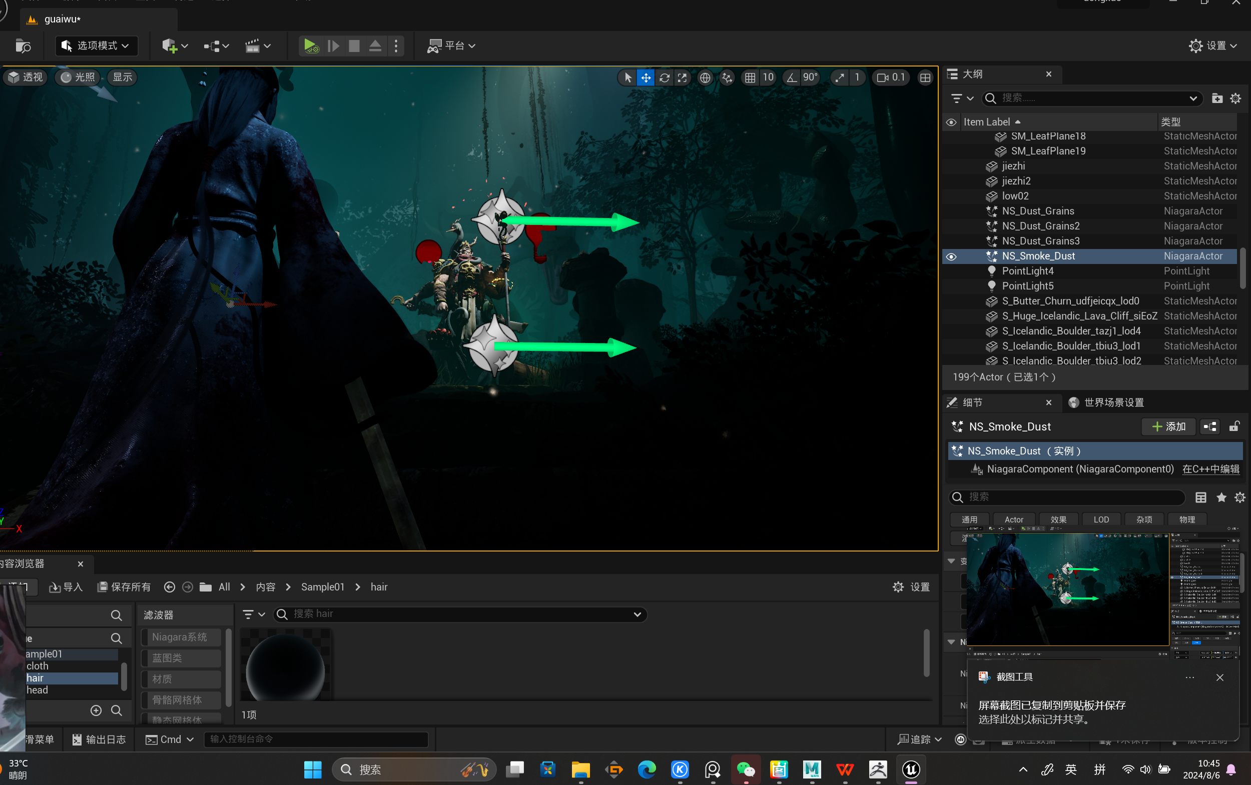The width and height of the screenshot is (1251, 785).
Task: Lock the details panel selection
Action: [1234, 427]
